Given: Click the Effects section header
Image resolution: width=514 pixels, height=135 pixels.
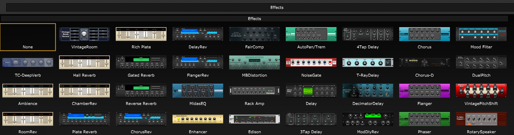Looking at the screenshot, I should tap(254, 19).
